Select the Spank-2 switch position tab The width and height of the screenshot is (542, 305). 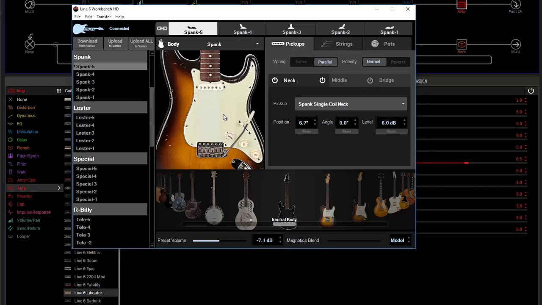pyautogui.click(x=340, y=29)
